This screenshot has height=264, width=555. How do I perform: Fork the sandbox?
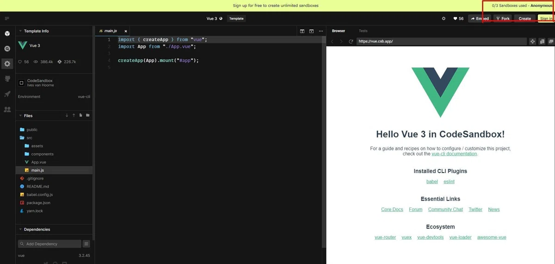click(503, 18)
